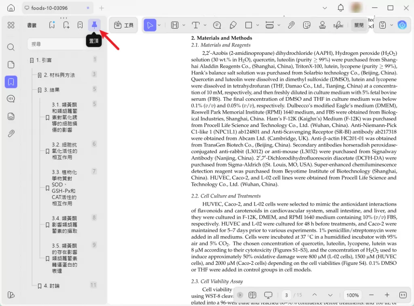Select bookmark 3.2 細胞抗氧化活性
The image size is (414, 306).
(x=64, y=151)
